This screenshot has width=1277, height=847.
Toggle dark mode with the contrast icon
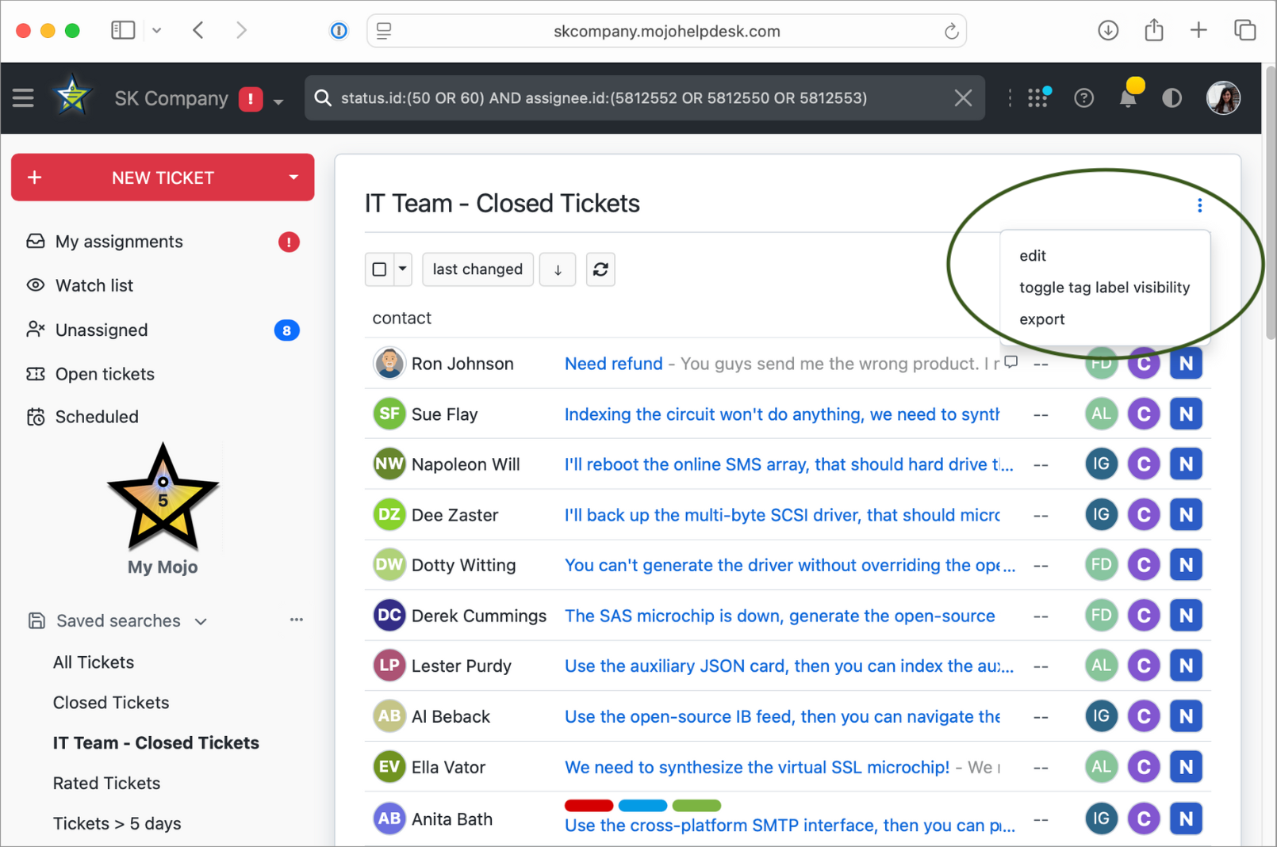click(1172, 97)
